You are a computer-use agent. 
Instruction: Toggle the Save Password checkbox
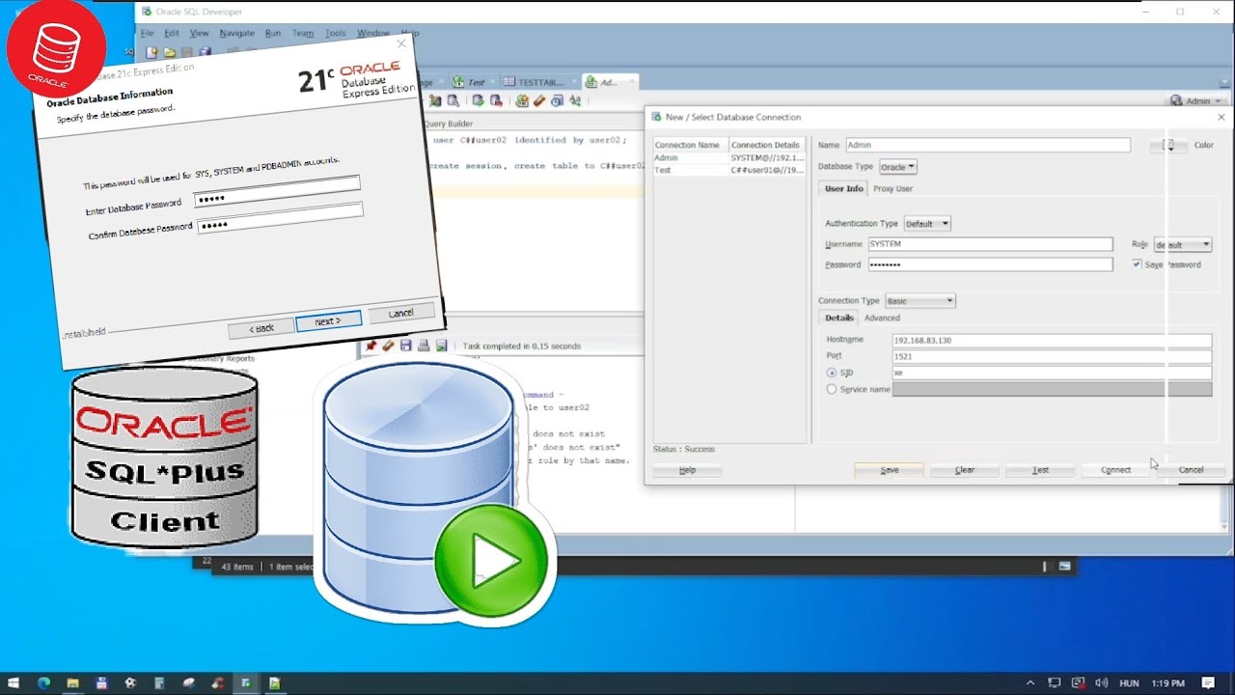[x=1137, y=264]
